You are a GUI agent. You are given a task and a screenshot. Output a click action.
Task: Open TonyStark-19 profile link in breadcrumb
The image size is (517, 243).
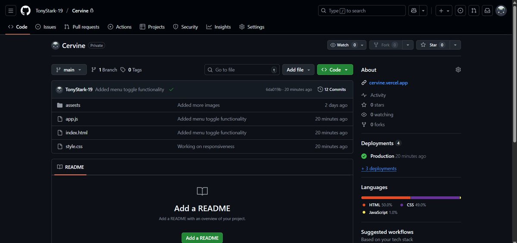49,10
